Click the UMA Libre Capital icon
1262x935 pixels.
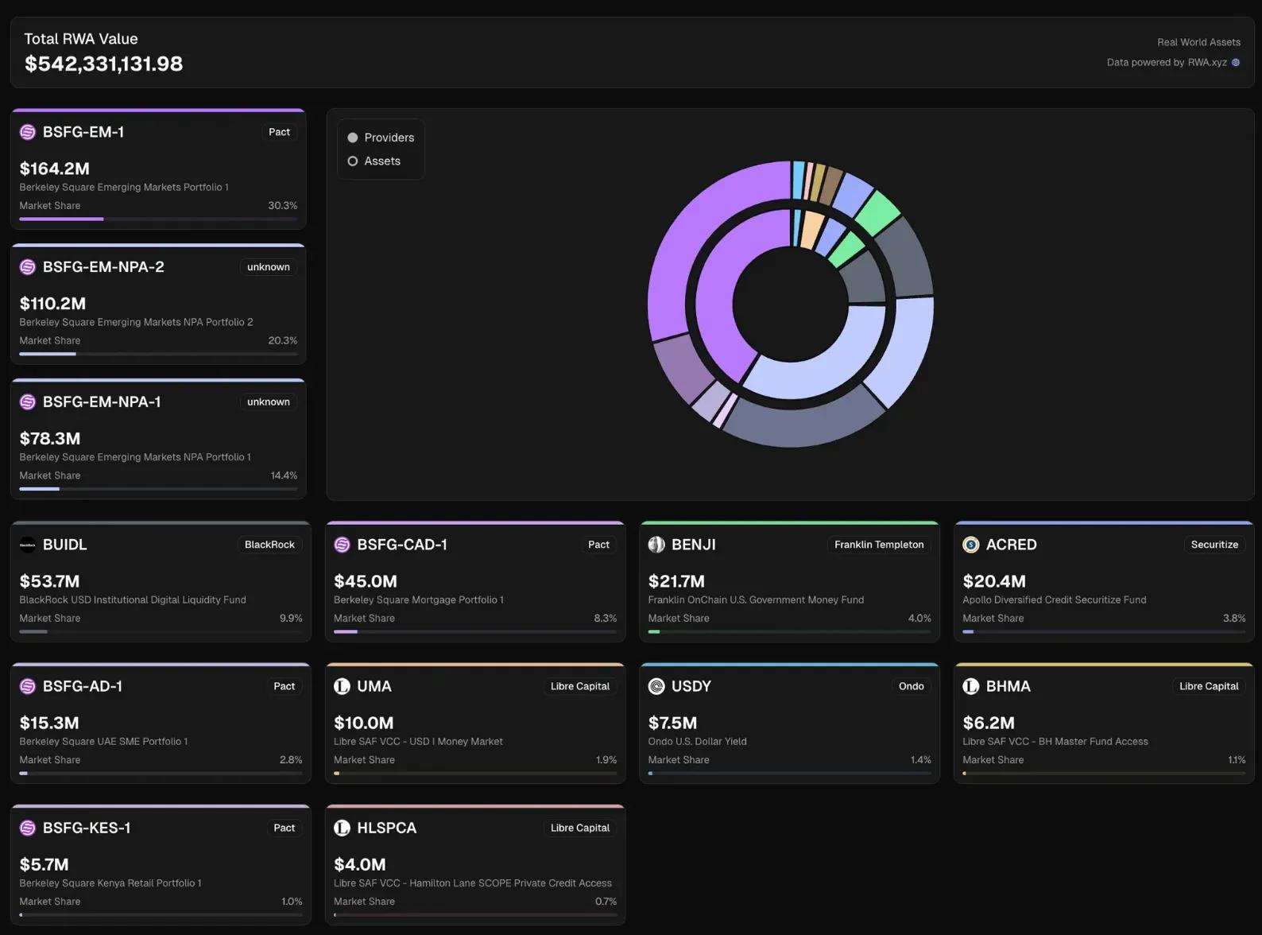pyautogui.click(x=342, y=686)
